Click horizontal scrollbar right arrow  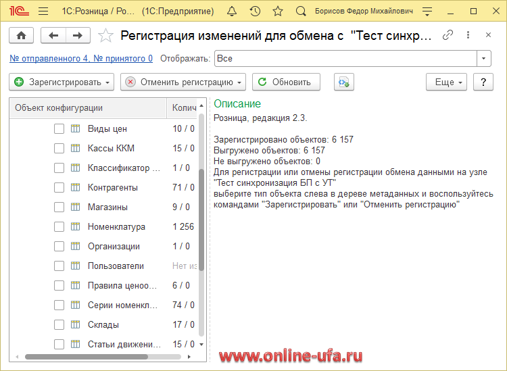click(189, 357)
